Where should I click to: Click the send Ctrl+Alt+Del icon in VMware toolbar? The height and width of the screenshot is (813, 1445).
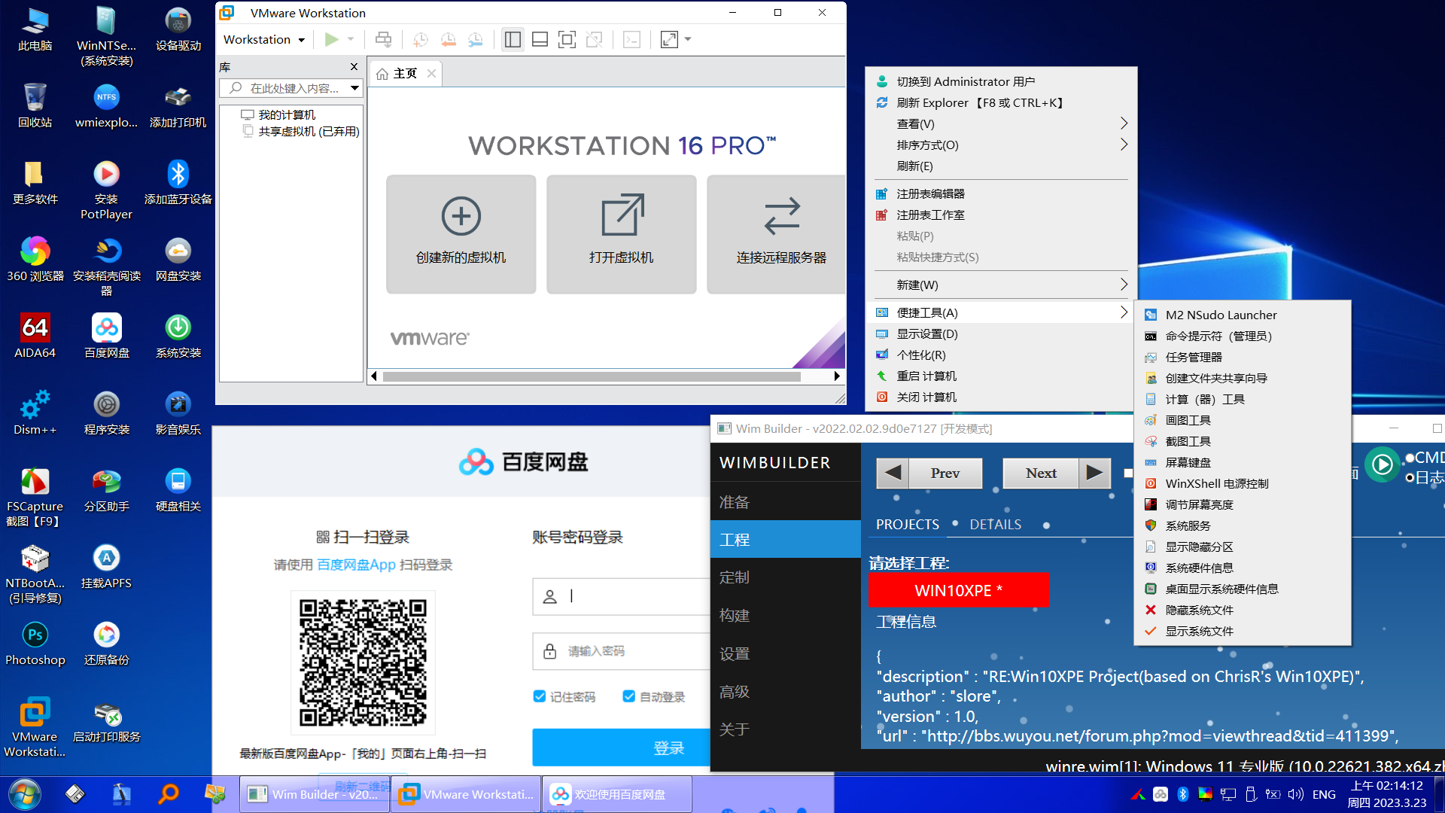point(383,39)
